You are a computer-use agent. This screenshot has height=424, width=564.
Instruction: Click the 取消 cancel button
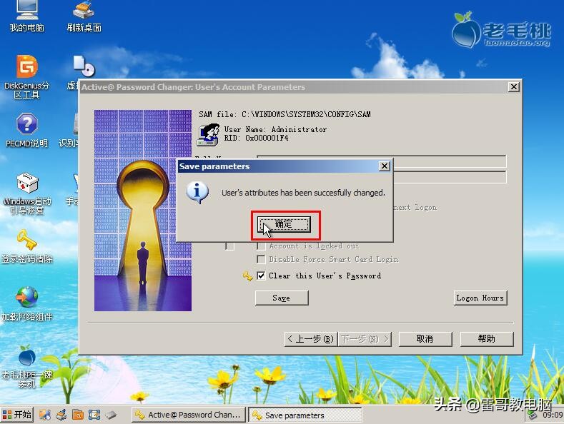click(425, 339)
